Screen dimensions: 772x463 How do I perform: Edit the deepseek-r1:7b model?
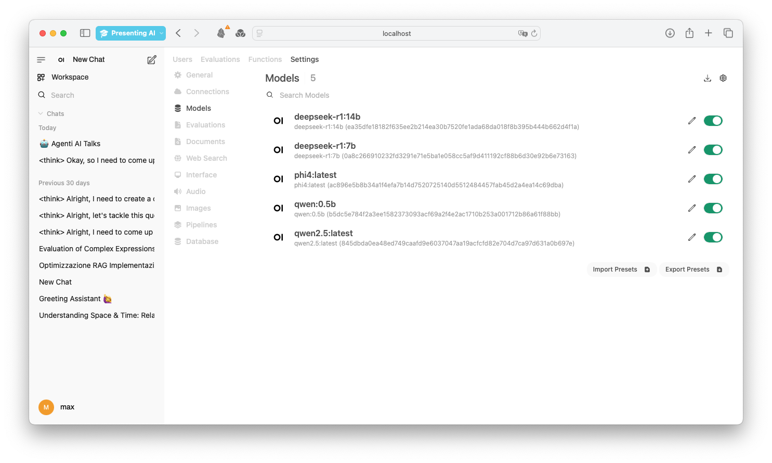(692, 150)
